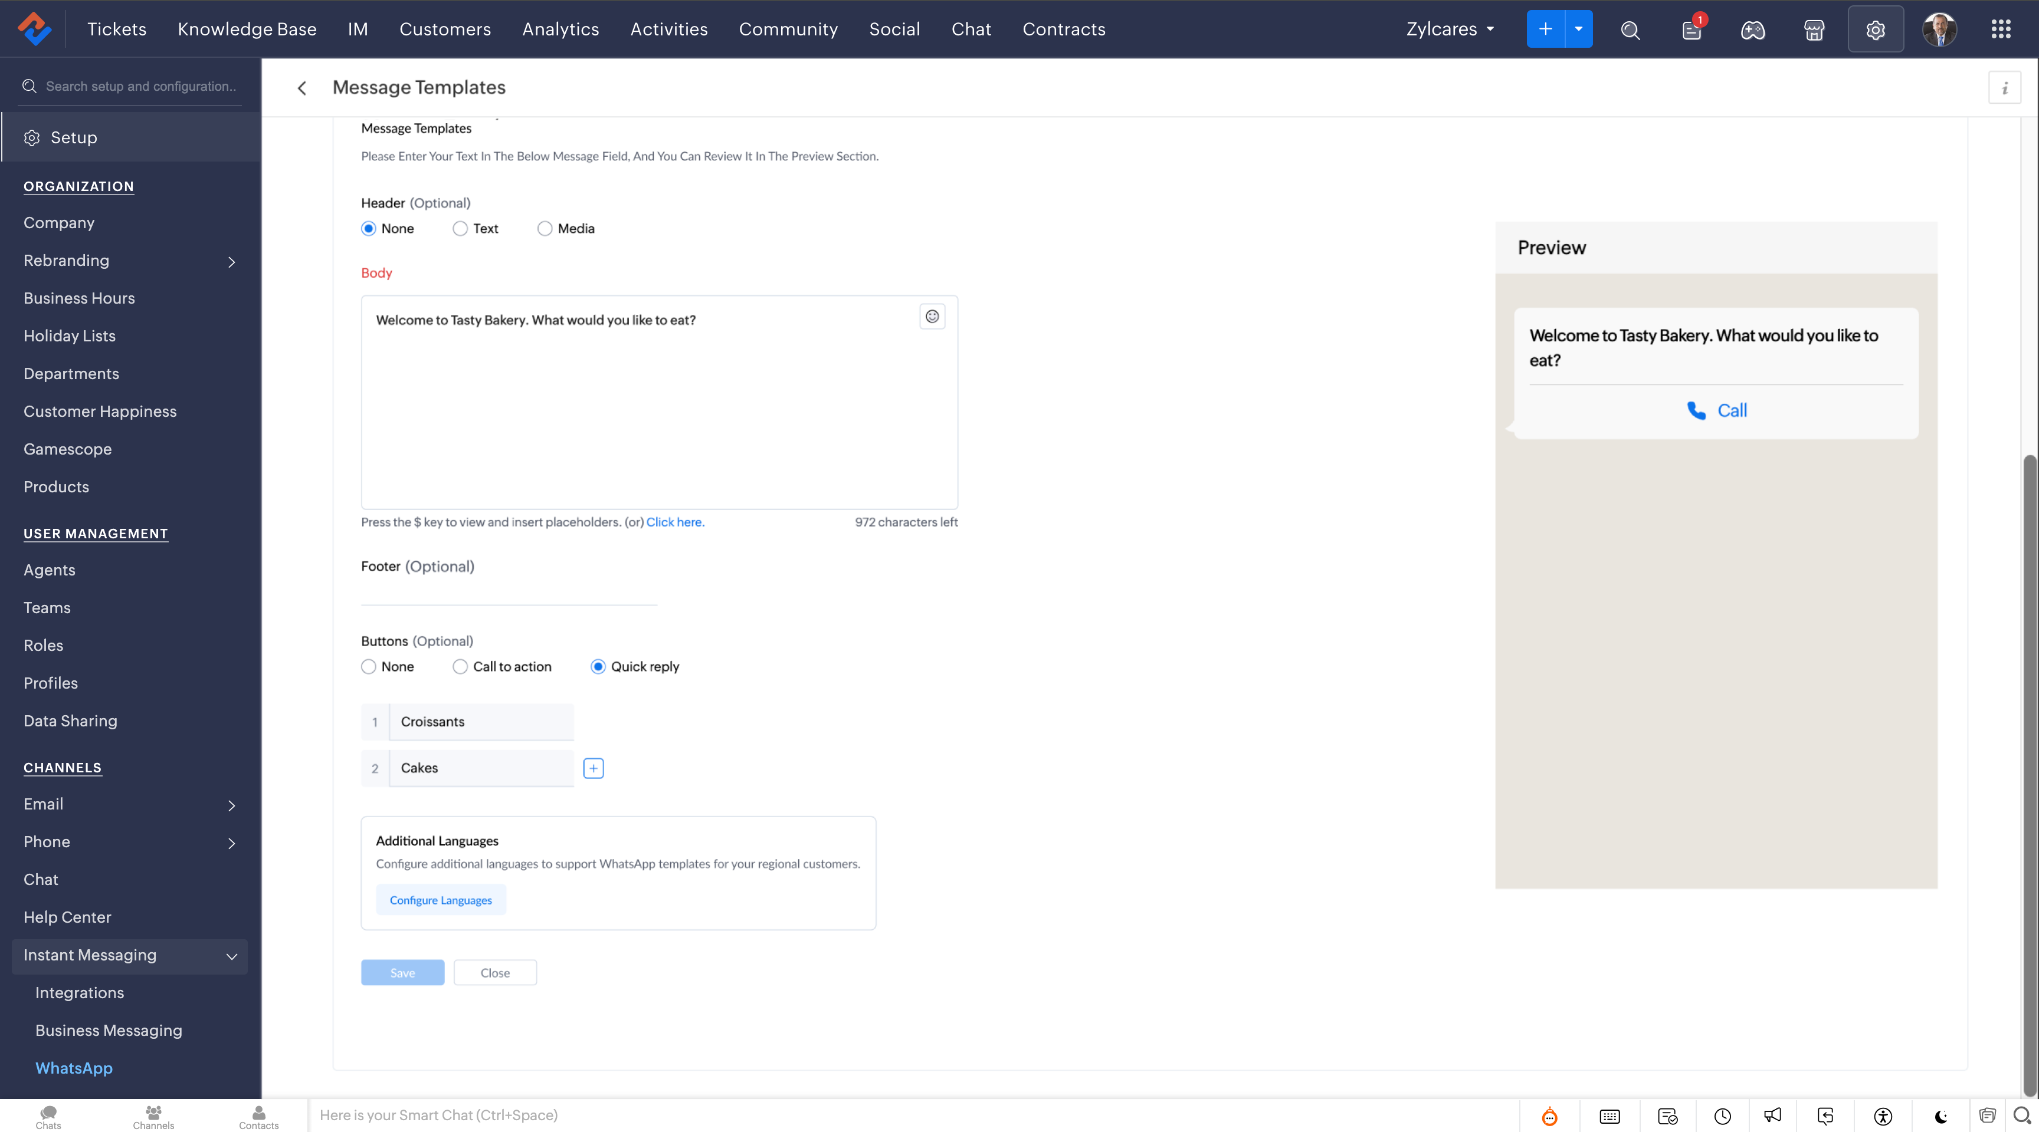
Task: Open Customer Happiness settings
Action: tap(100, 412)
